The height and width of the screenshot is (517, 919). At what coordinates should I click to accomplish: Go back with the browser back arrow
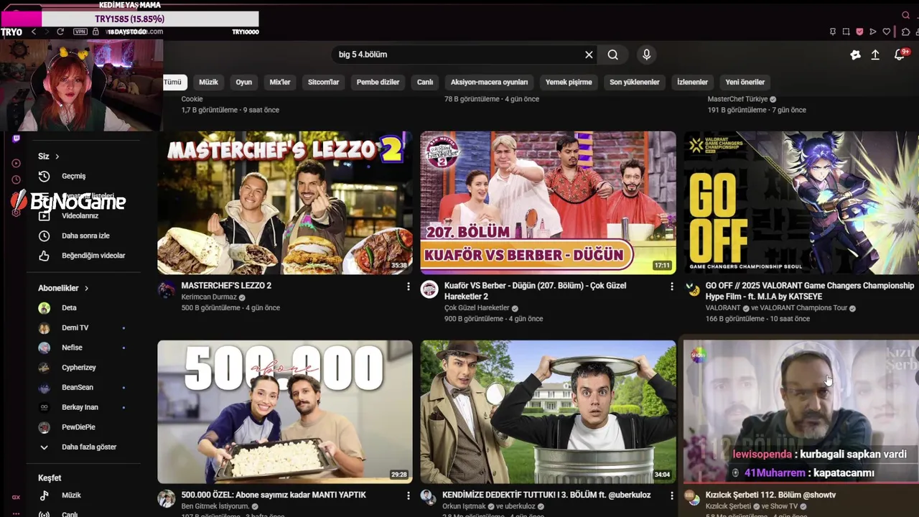(x=33, y=32)
